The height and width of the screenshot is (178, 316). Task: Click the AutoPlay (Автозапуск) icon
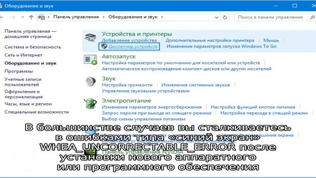90,60
